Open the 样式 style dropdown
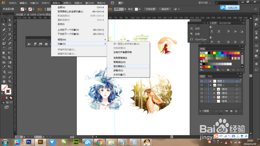 (139, 9)
